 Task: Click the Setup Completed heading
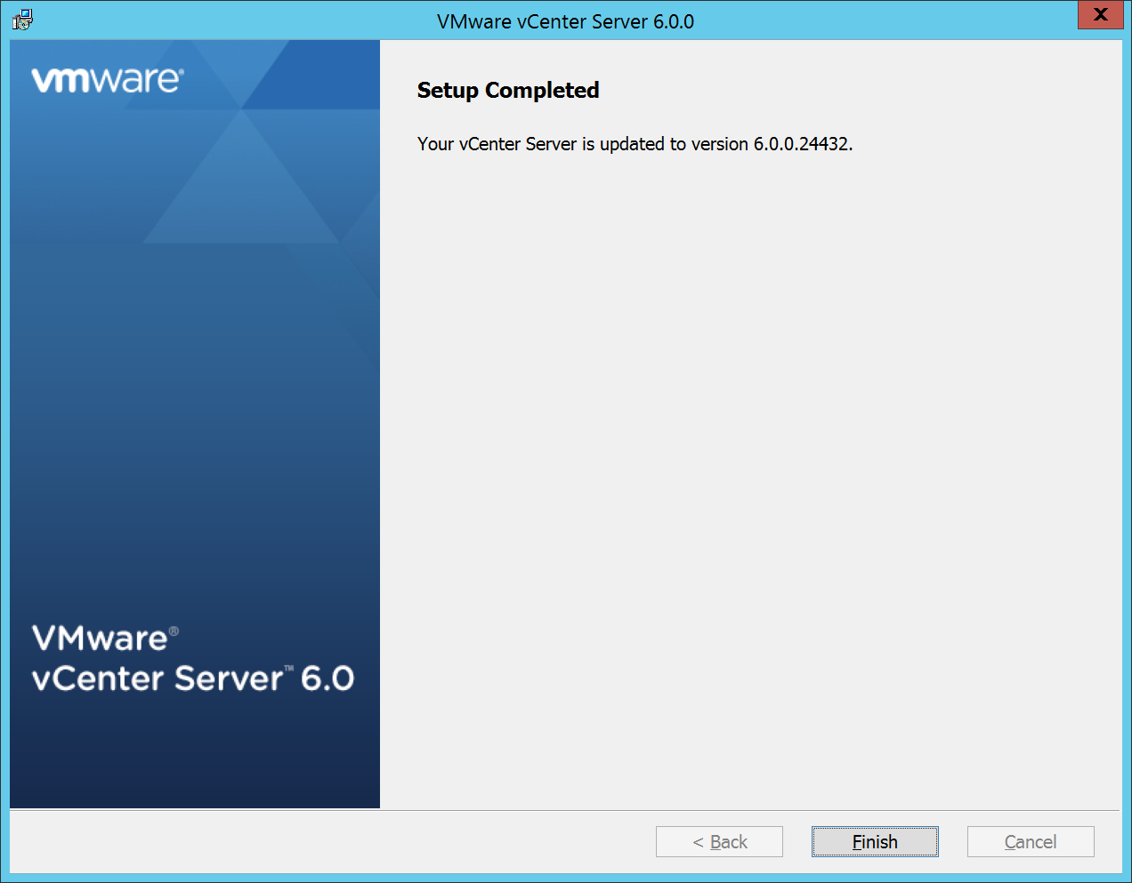click(507, 91)
